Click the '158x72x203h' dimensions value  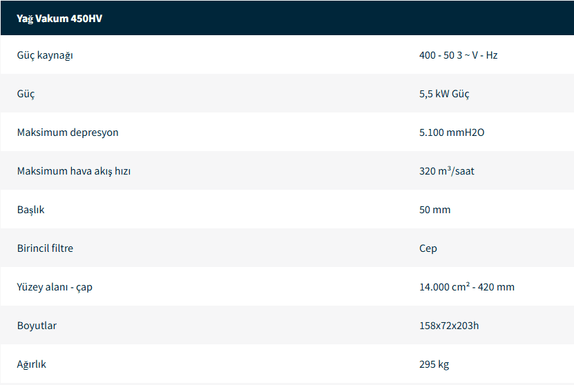coord(449,326)
